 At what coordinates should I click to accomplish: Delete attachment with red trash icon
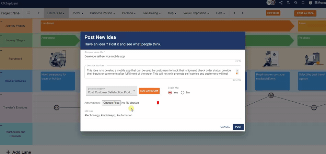click(x=158, y=103)
